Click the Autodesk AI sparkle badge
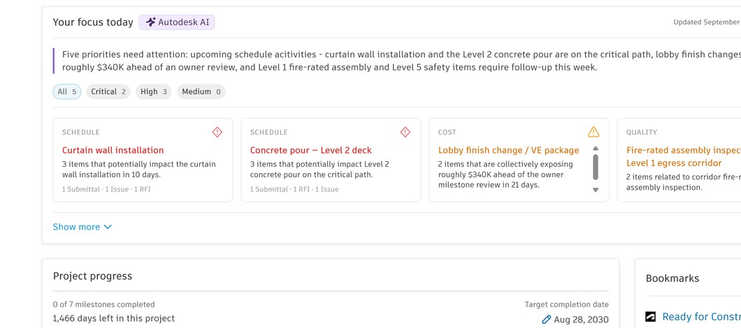The height and width of the screenshot is (328, 741). pyautogui.click(x=177, y=22)
